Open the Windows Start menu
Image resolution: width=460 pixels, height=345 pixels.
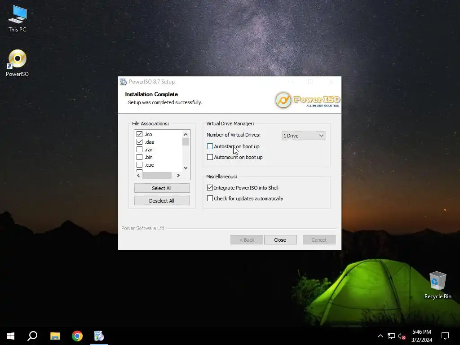coord(11,336)
